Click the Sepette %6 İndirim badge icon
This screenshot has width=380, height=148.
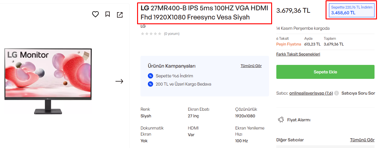click(150, 76)
